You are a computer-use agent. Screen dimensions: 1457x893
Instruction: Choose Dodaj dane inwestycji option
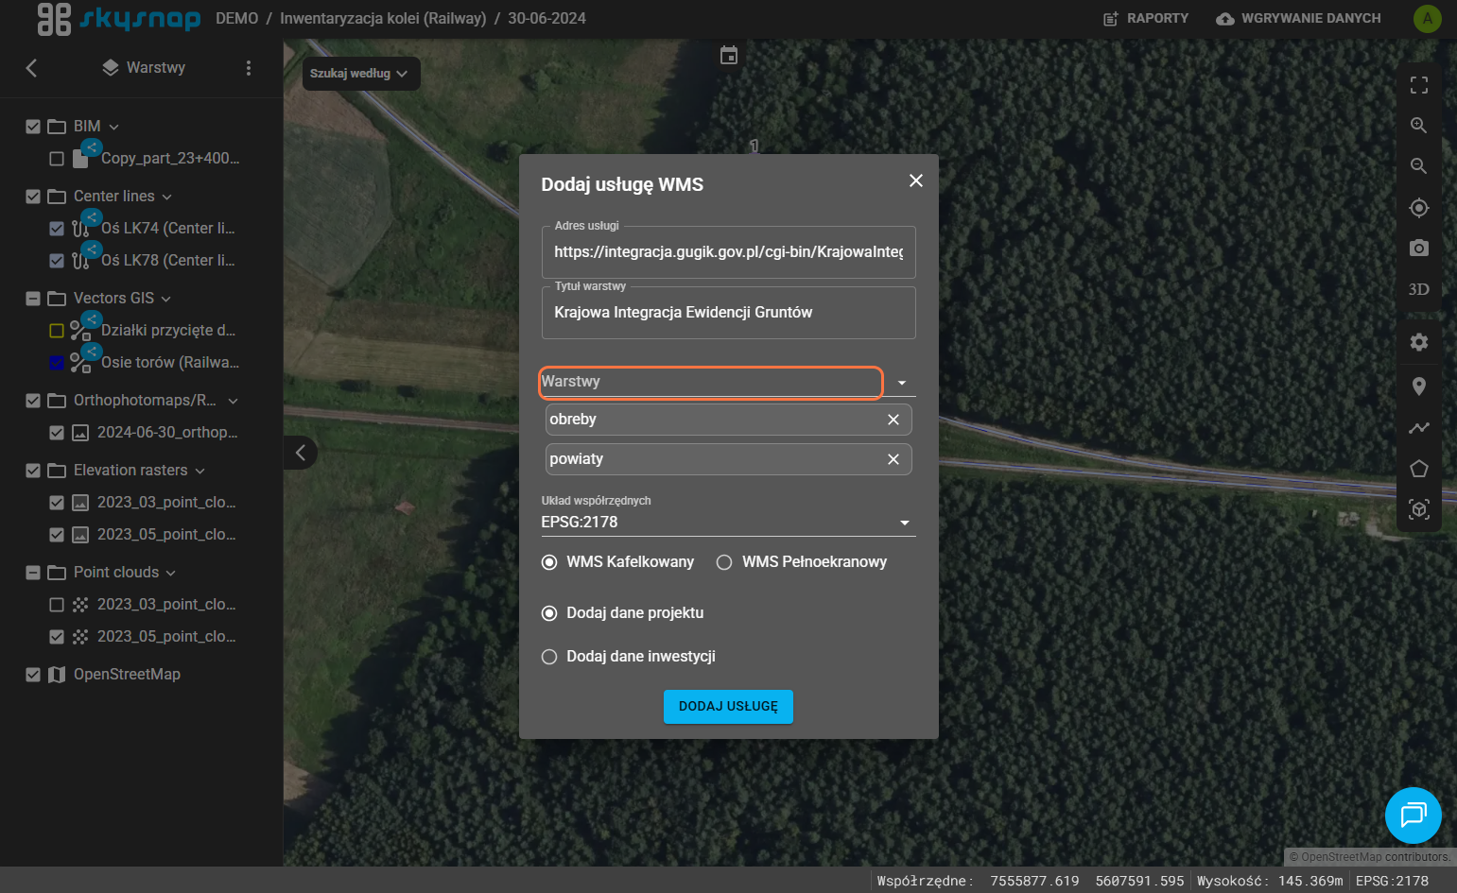(x=549, y=657)
